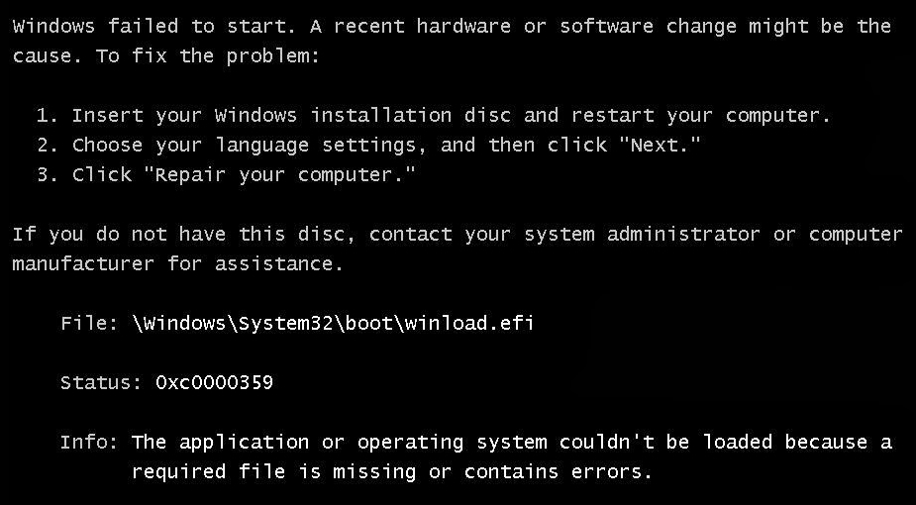Click 'manufacturer for assistance.' line
Image resolution: width=916 pixels, height=505 pixels.
(x=177, y=263)
